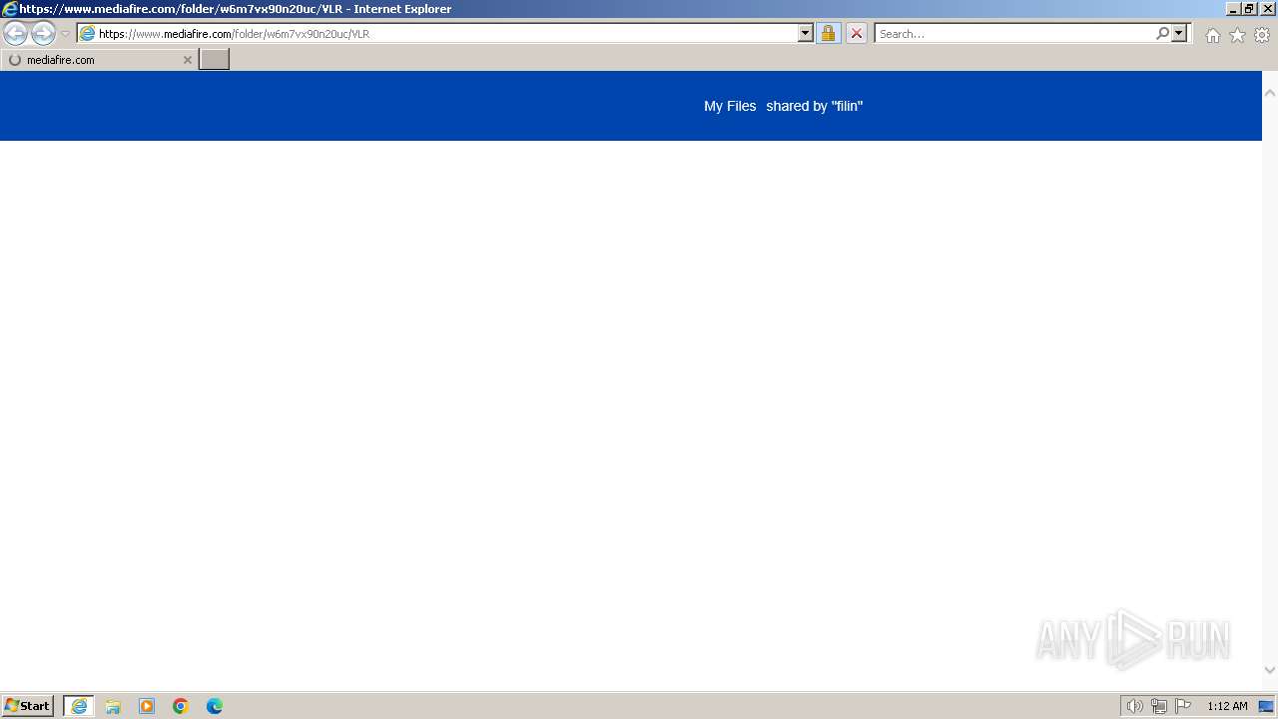This screenshot has width=1278, height=719.
Task: Click the volume speaker tray icon
Action: [x=1134, y=706]
